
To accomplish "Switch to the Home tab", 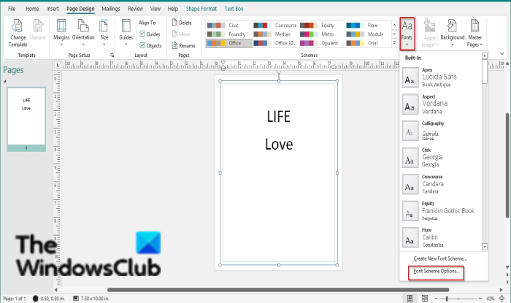I will tap(32, 9).
